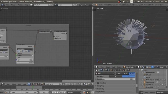
Task: Click the node tree user count 2 button
Action: (x=61, y=84)
